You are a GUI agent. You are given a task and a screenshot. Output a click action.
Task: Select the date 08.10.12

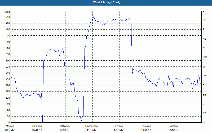[10, 130]
